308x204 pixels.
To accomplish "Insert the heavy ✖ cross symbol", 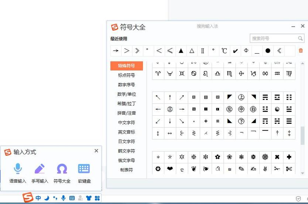I will pyautogui.click(x=277, y=157).
